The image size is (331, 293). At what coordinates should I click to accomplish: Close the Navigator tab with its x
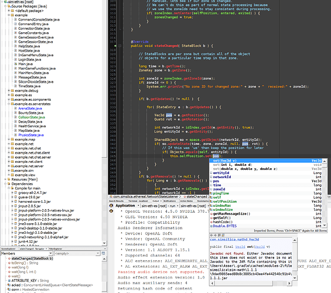click(x=46, y=248)
